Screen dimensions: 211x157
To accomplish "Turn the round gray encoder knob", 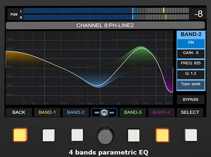I will tap(105, 136).
